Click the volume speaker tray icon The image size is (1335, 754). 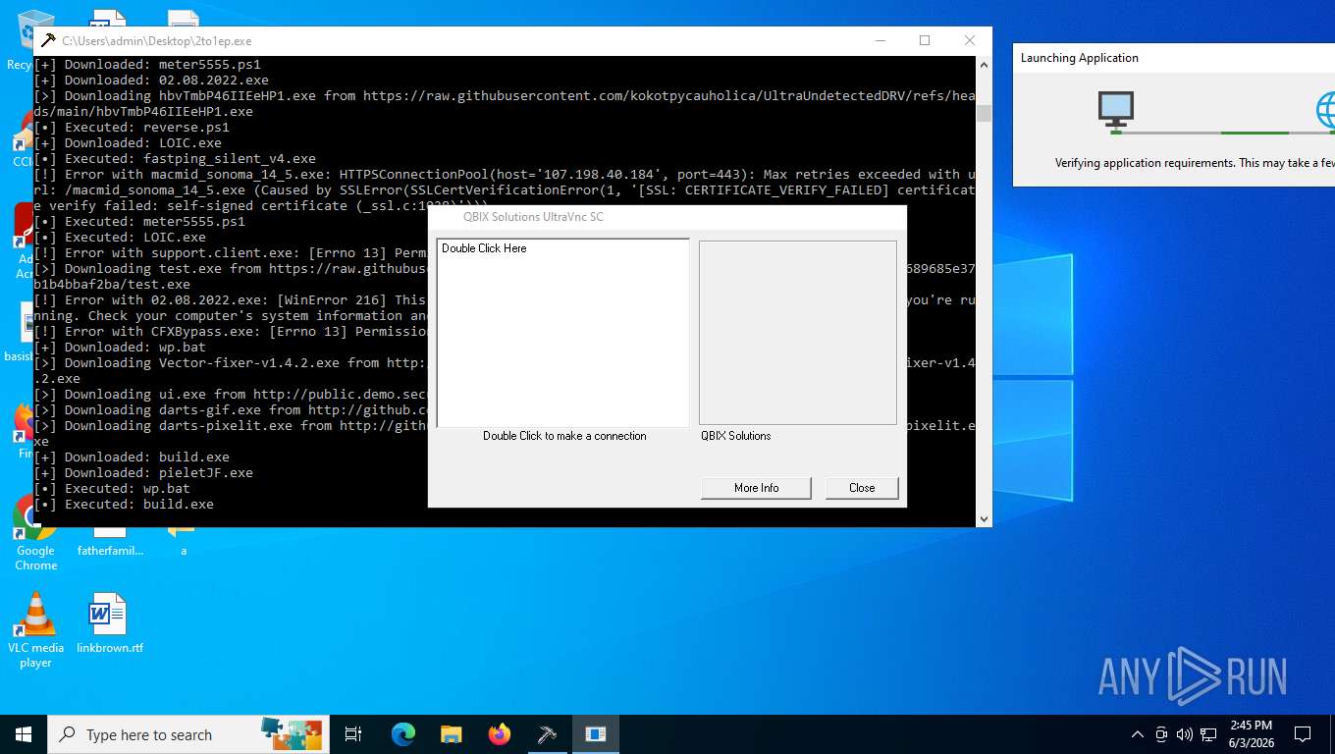coord(1184,734)
